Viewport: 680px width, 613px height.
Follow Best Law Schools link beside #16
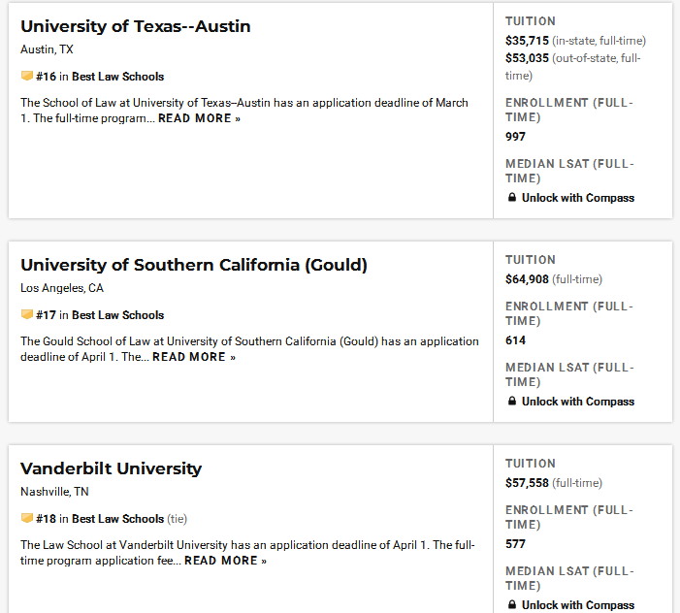(x=118, y=77)
